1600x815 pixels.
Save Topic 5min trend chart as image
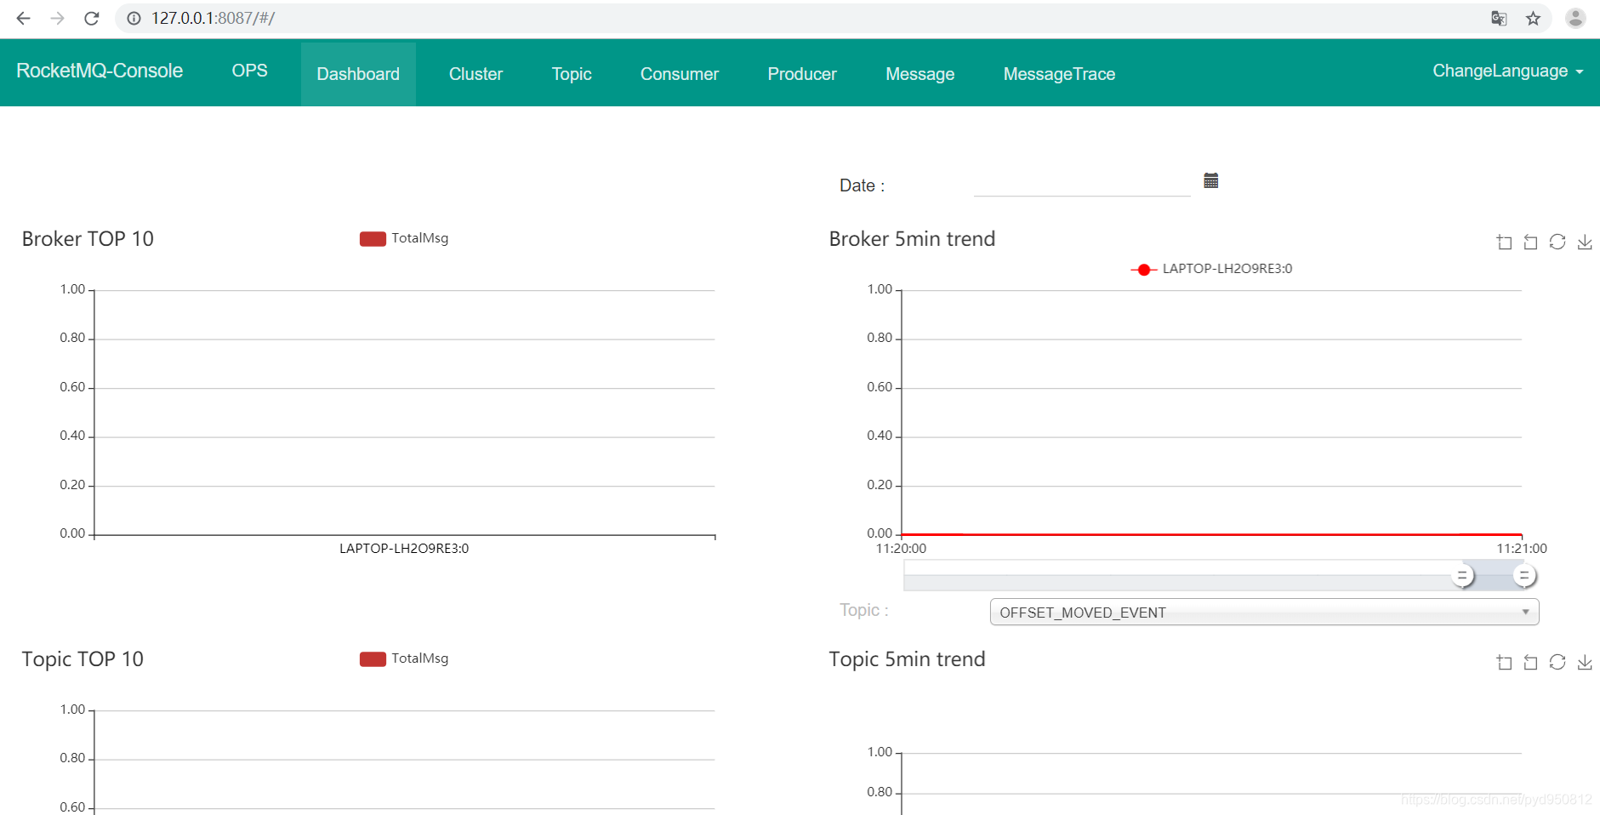(x=1585, y=663)
